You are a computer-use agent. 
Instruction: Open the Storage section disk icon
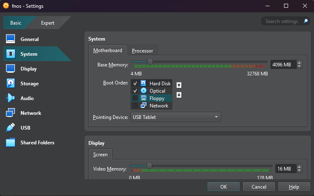10,84
